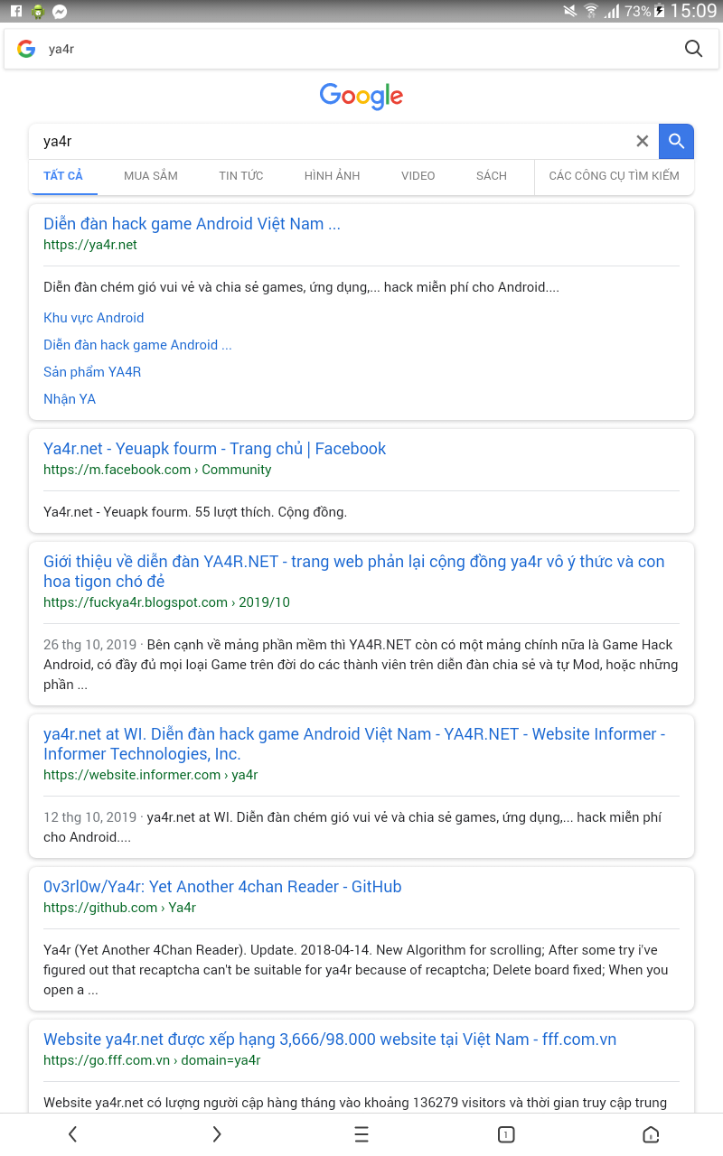723x1156 pixels.
Task: Open the HÌNH ẢNH results tab
Action: pos(332,176)
